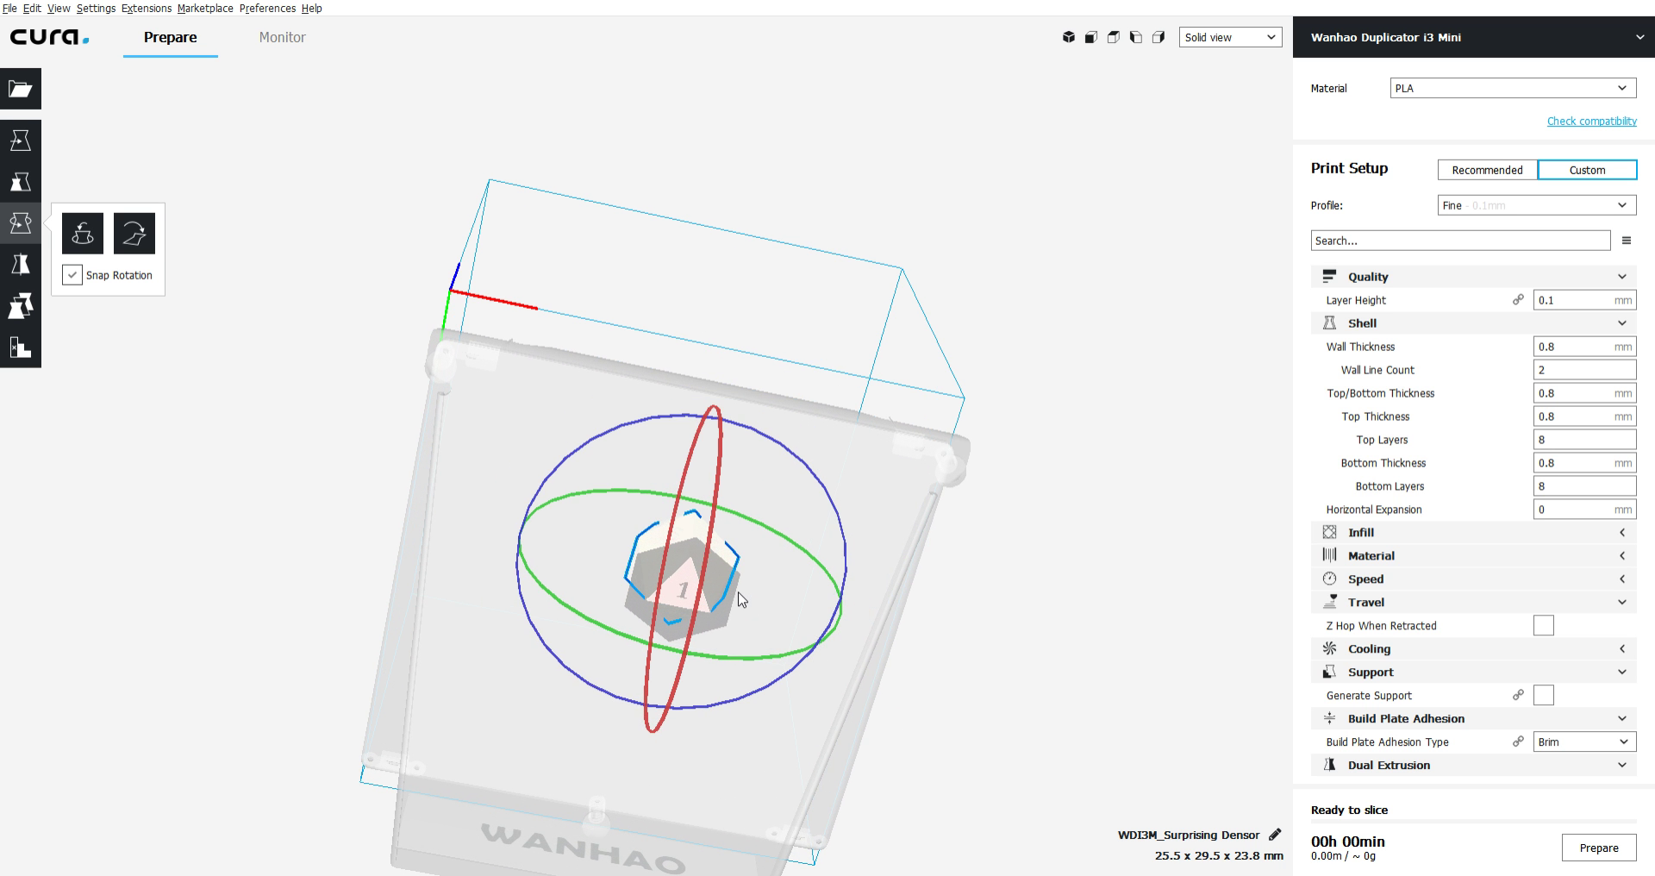Click the pencil icon to rename job
Image resolution: width=1655 pixels, height=876 pixels.
pos(1275,835)
